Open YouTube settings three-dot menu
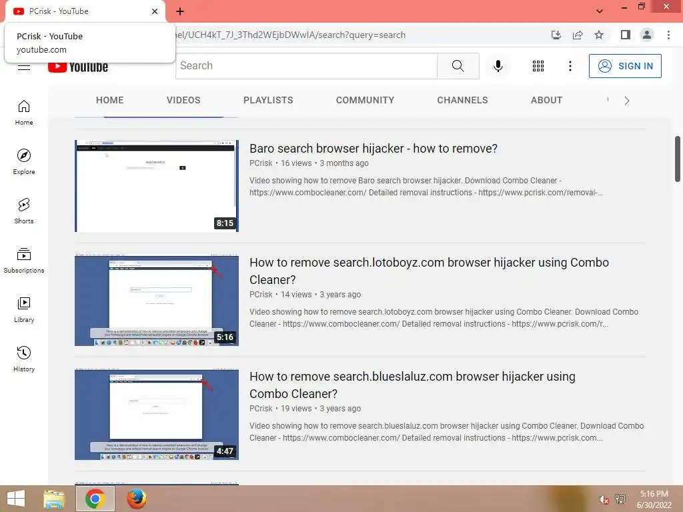683x512 pixels. tap(570, 66)
